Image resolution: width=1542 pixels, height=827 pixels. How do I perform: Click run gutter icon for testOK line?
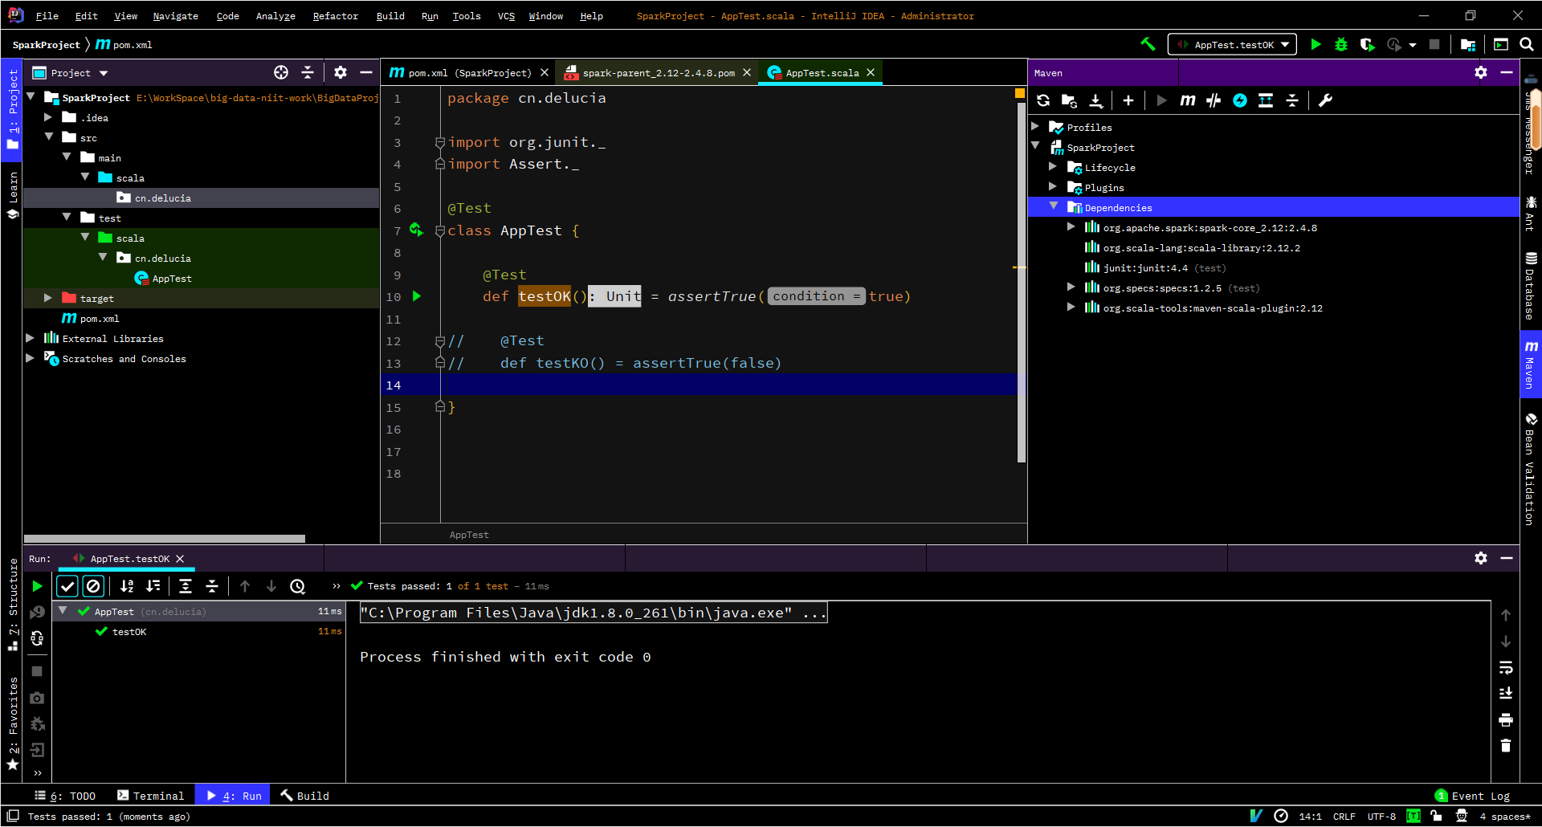[417, 296]
